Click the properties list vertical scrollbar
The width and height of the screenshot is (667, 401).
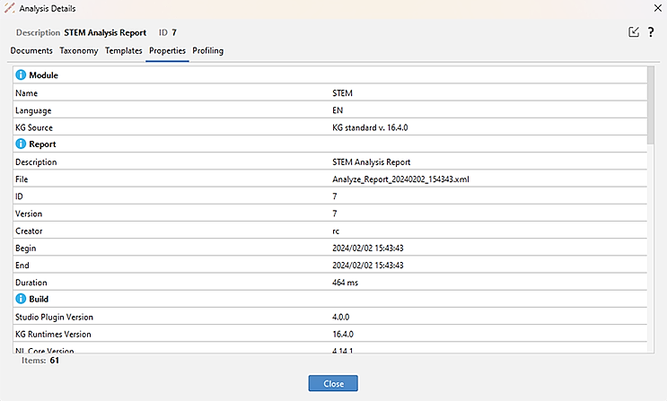pos(651,108)
